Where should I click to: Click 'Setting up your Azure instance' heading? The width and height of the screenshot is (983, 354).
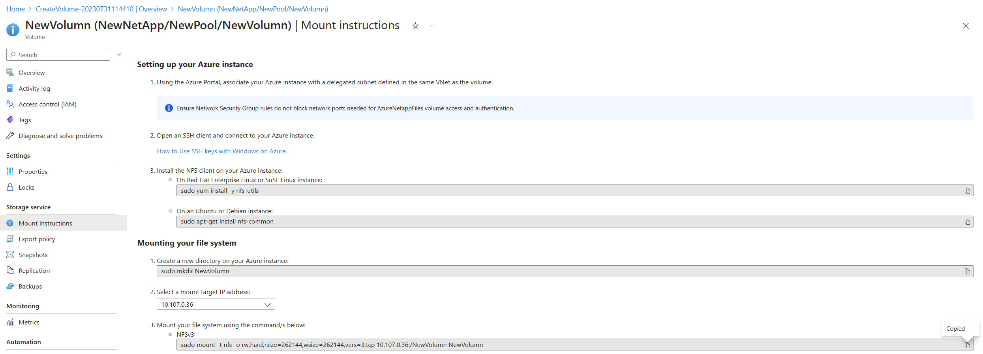point(195,64)
